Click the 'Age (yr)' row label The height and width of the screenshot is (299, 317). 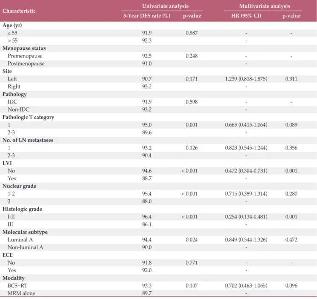[12, 25]
